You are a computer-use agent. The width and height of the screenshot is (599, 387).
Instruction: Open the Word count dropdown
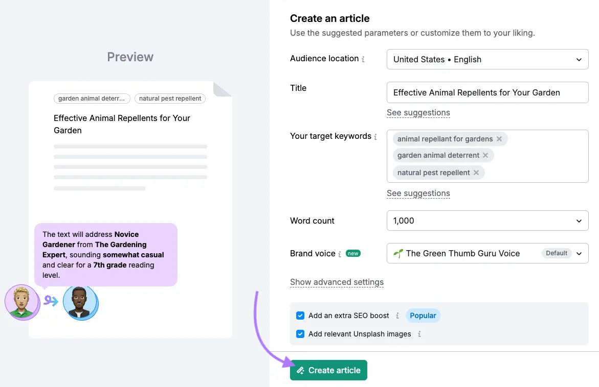(x=487, y=221)
